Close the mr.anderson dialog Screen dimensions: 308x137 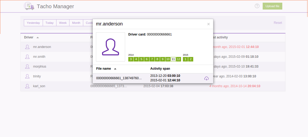208,24
